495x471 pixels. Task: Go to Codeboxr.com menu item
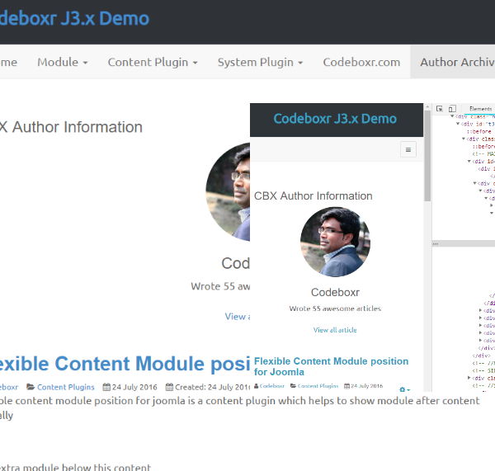tap(361, 62)
